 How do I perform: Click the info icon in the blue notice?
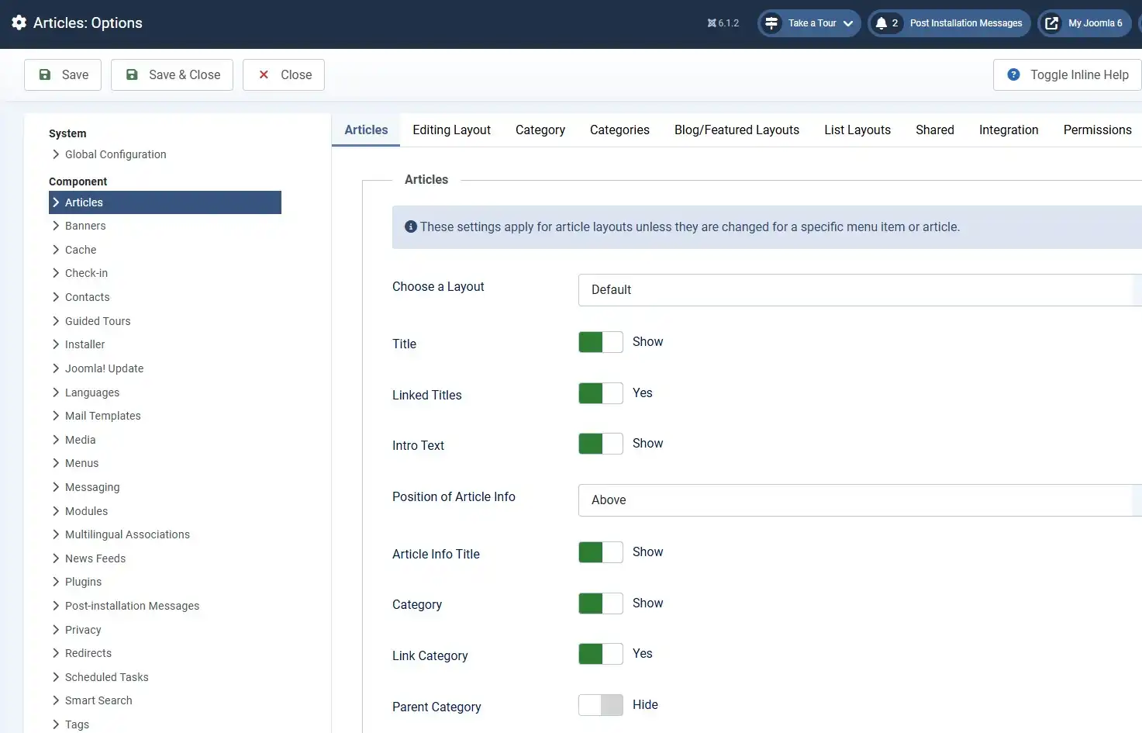pyautogui.click(x=411, y=226)
